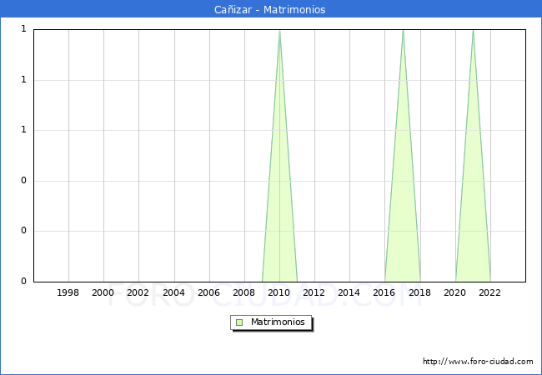Click the 2018 x-axis label
The height and width of the screenshot is (375, 542).
[x=419, y=292]
